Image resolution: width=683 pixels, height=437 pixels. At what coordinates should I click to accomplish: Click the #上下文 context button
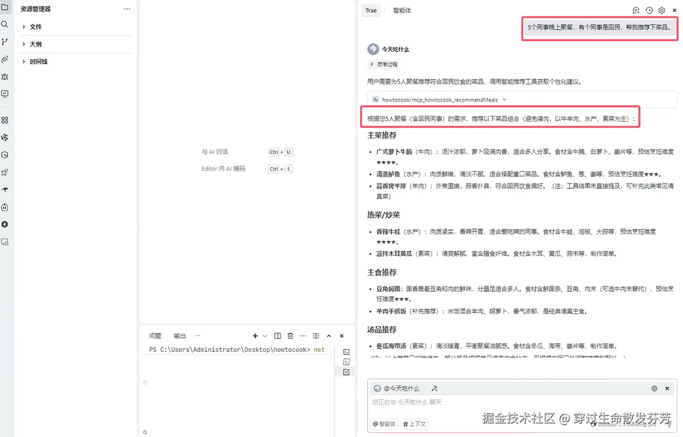click(x=414, y=424)
